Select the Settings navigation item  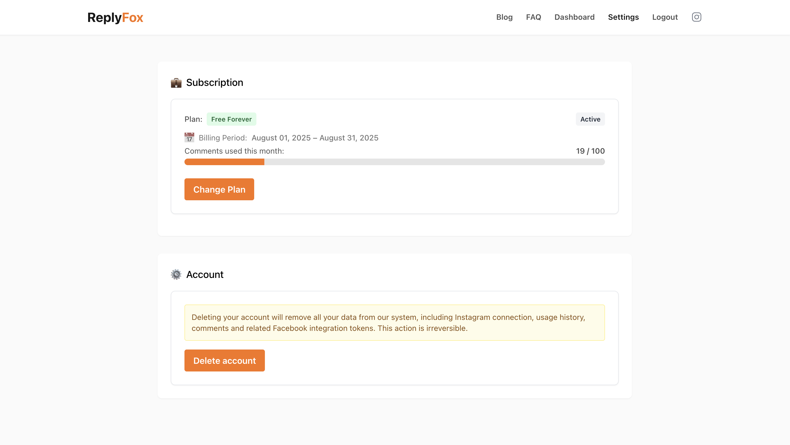pyautogui.click(x=623, y=17)
